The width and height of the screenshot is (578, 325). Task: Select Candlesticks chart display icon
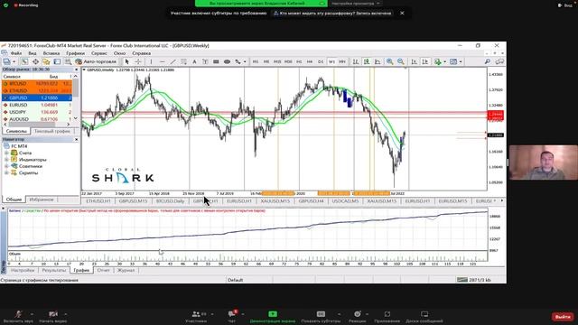[x=367, y=61]
